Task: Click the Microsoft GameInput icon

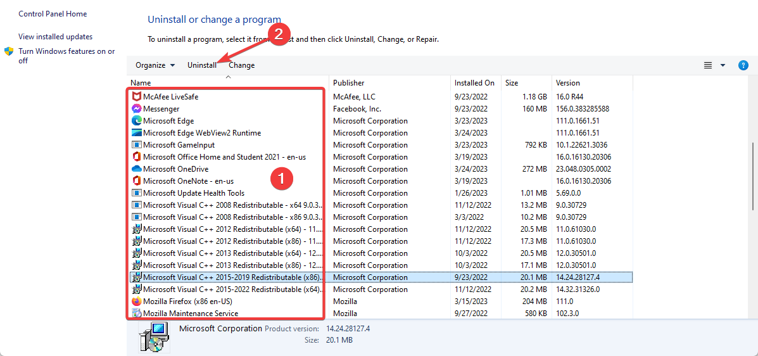Action: pyautogui.click(x=136, y=145)
